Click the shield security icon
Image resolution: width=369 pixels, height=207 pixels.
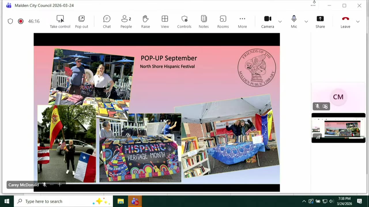[10, 21]
